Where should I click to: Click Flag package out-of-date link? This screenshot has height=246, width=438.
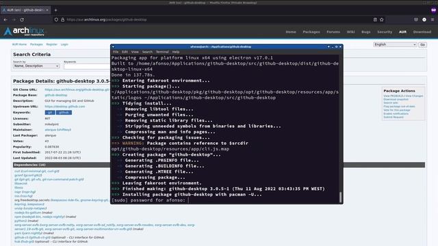coord(399,107)
